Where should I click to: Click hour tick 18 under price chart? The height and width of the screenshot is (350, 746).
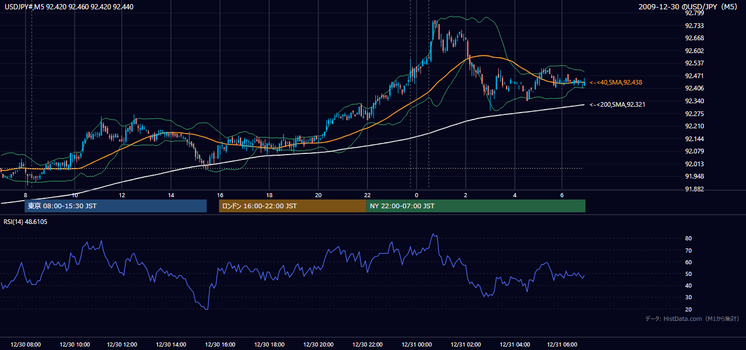pyautogui.click(x=269, y=195)
